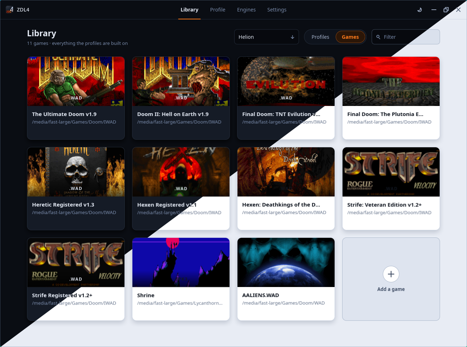Open the AALIENS.WAD cover thumbnail

[286, 262]
